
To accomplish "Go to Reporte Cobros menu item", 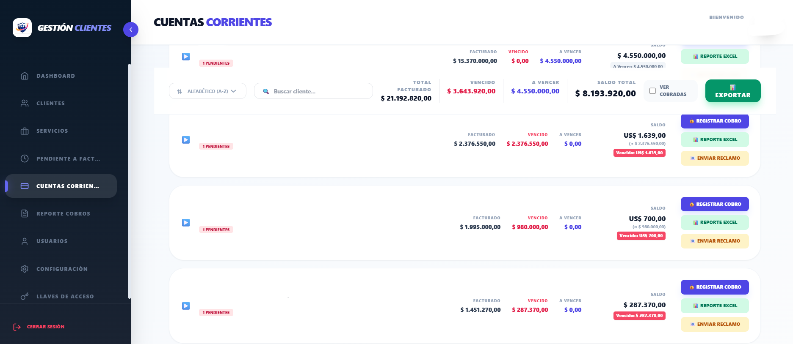I will pos(63,214).
